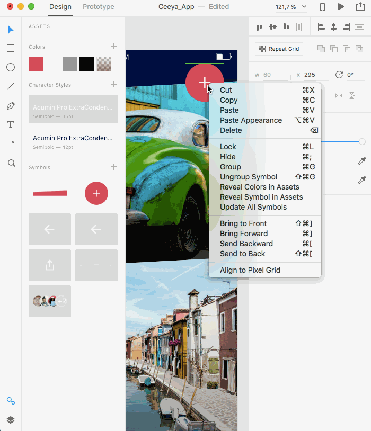Select the Ellipse tool

[11, 67]
